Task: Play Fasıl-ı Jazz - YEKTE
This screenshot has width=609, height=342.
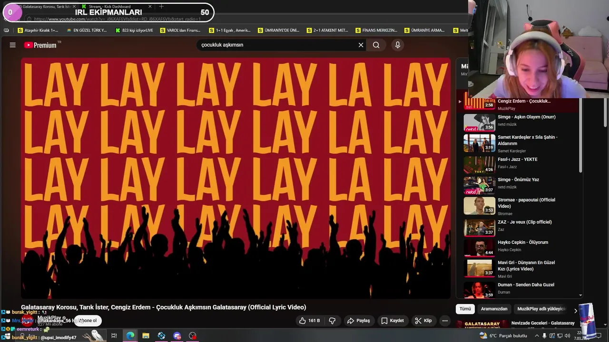Action: click(517, 160)
